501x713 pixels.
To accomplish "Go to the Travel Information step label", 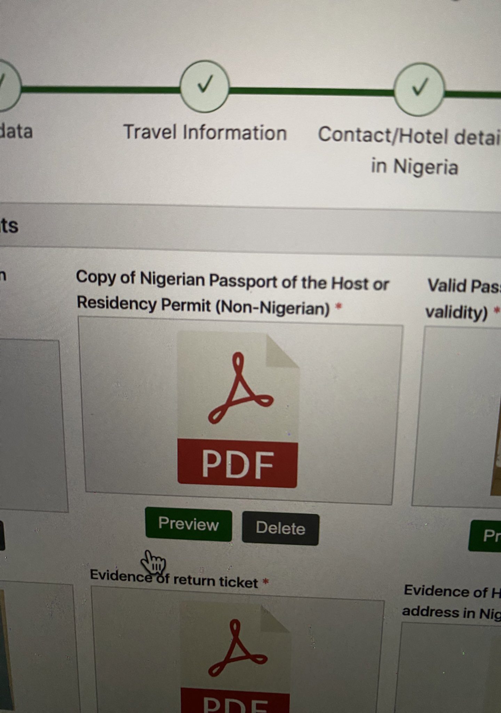I will coord(205,133).
